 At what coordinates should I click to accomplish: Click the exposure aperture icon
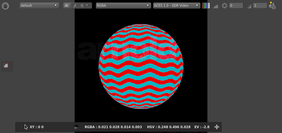[x=224, y=5]
